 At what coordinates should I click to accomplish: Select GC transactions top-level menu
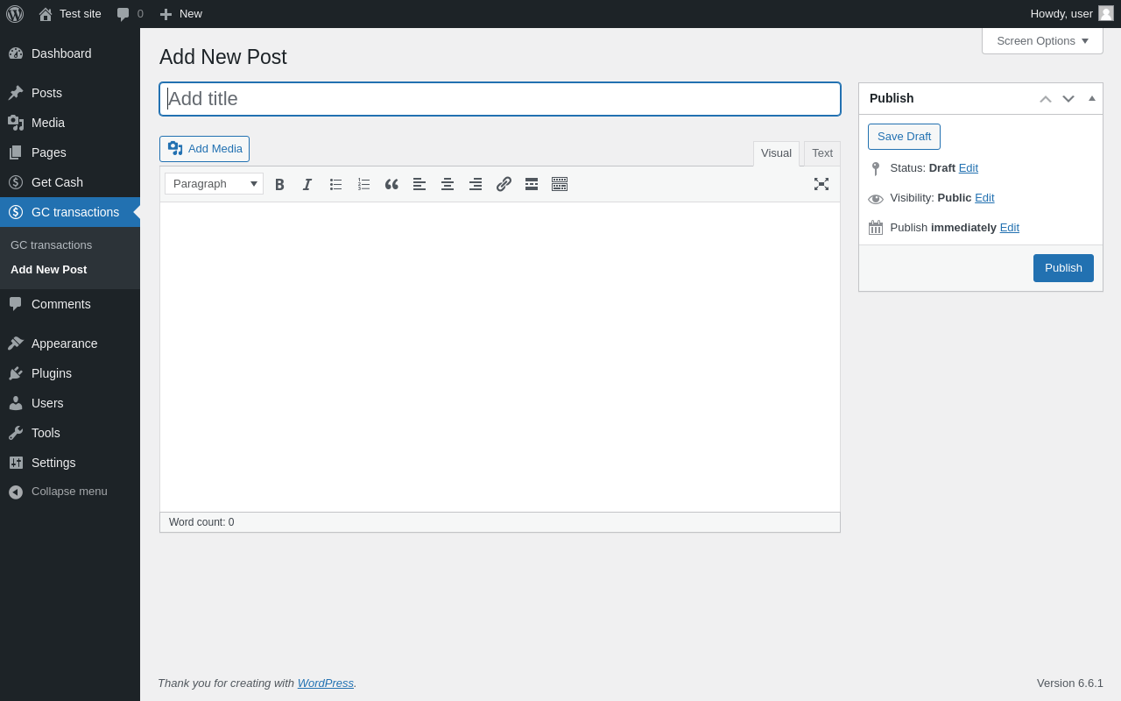pos(70,212)
